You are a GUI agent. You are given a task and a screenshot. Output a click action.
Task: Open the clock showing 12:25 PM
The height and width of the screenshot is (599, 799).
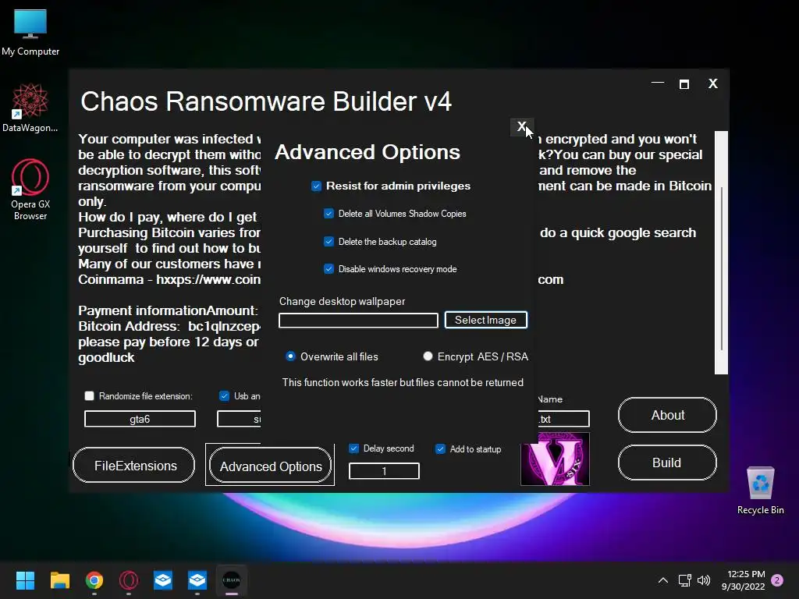tap(744, 580)
